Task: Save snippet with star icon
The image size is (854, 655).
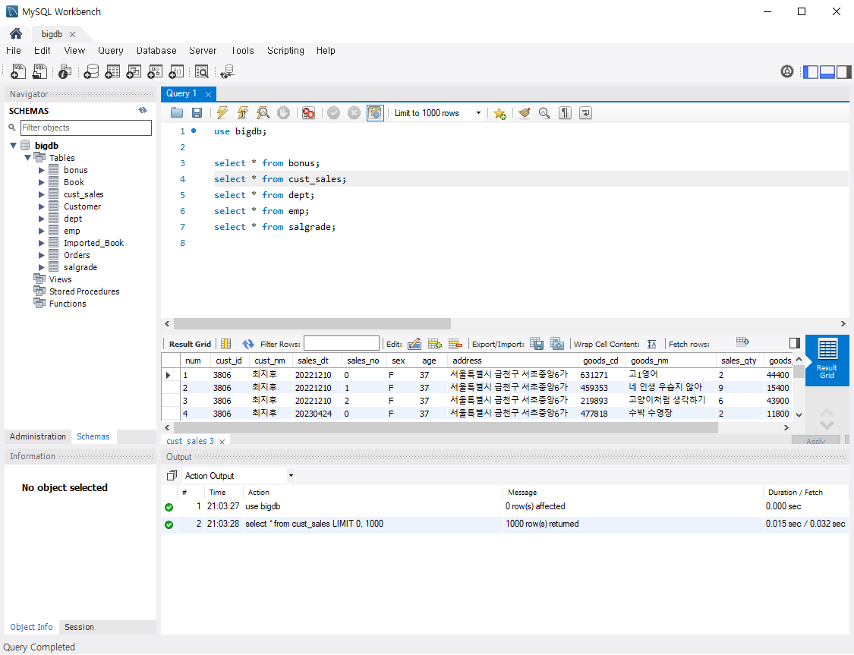Action: [x=499, y=112]
